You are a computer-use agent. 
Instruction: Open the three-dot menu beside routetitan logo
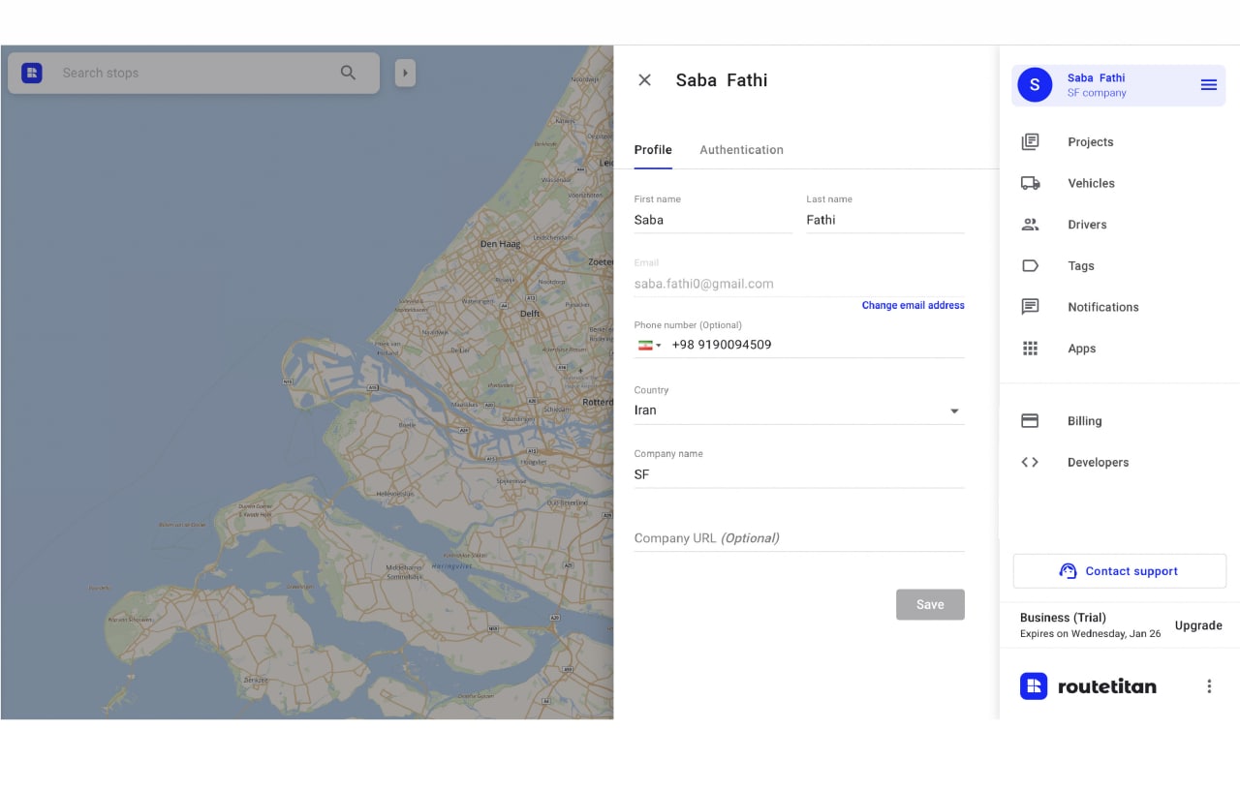1209,686
